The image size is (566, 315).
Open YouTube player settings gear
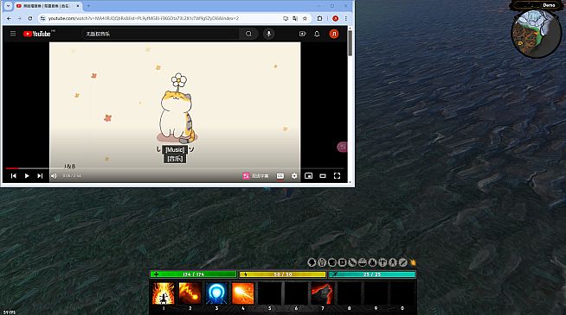(x=294, y=176)
